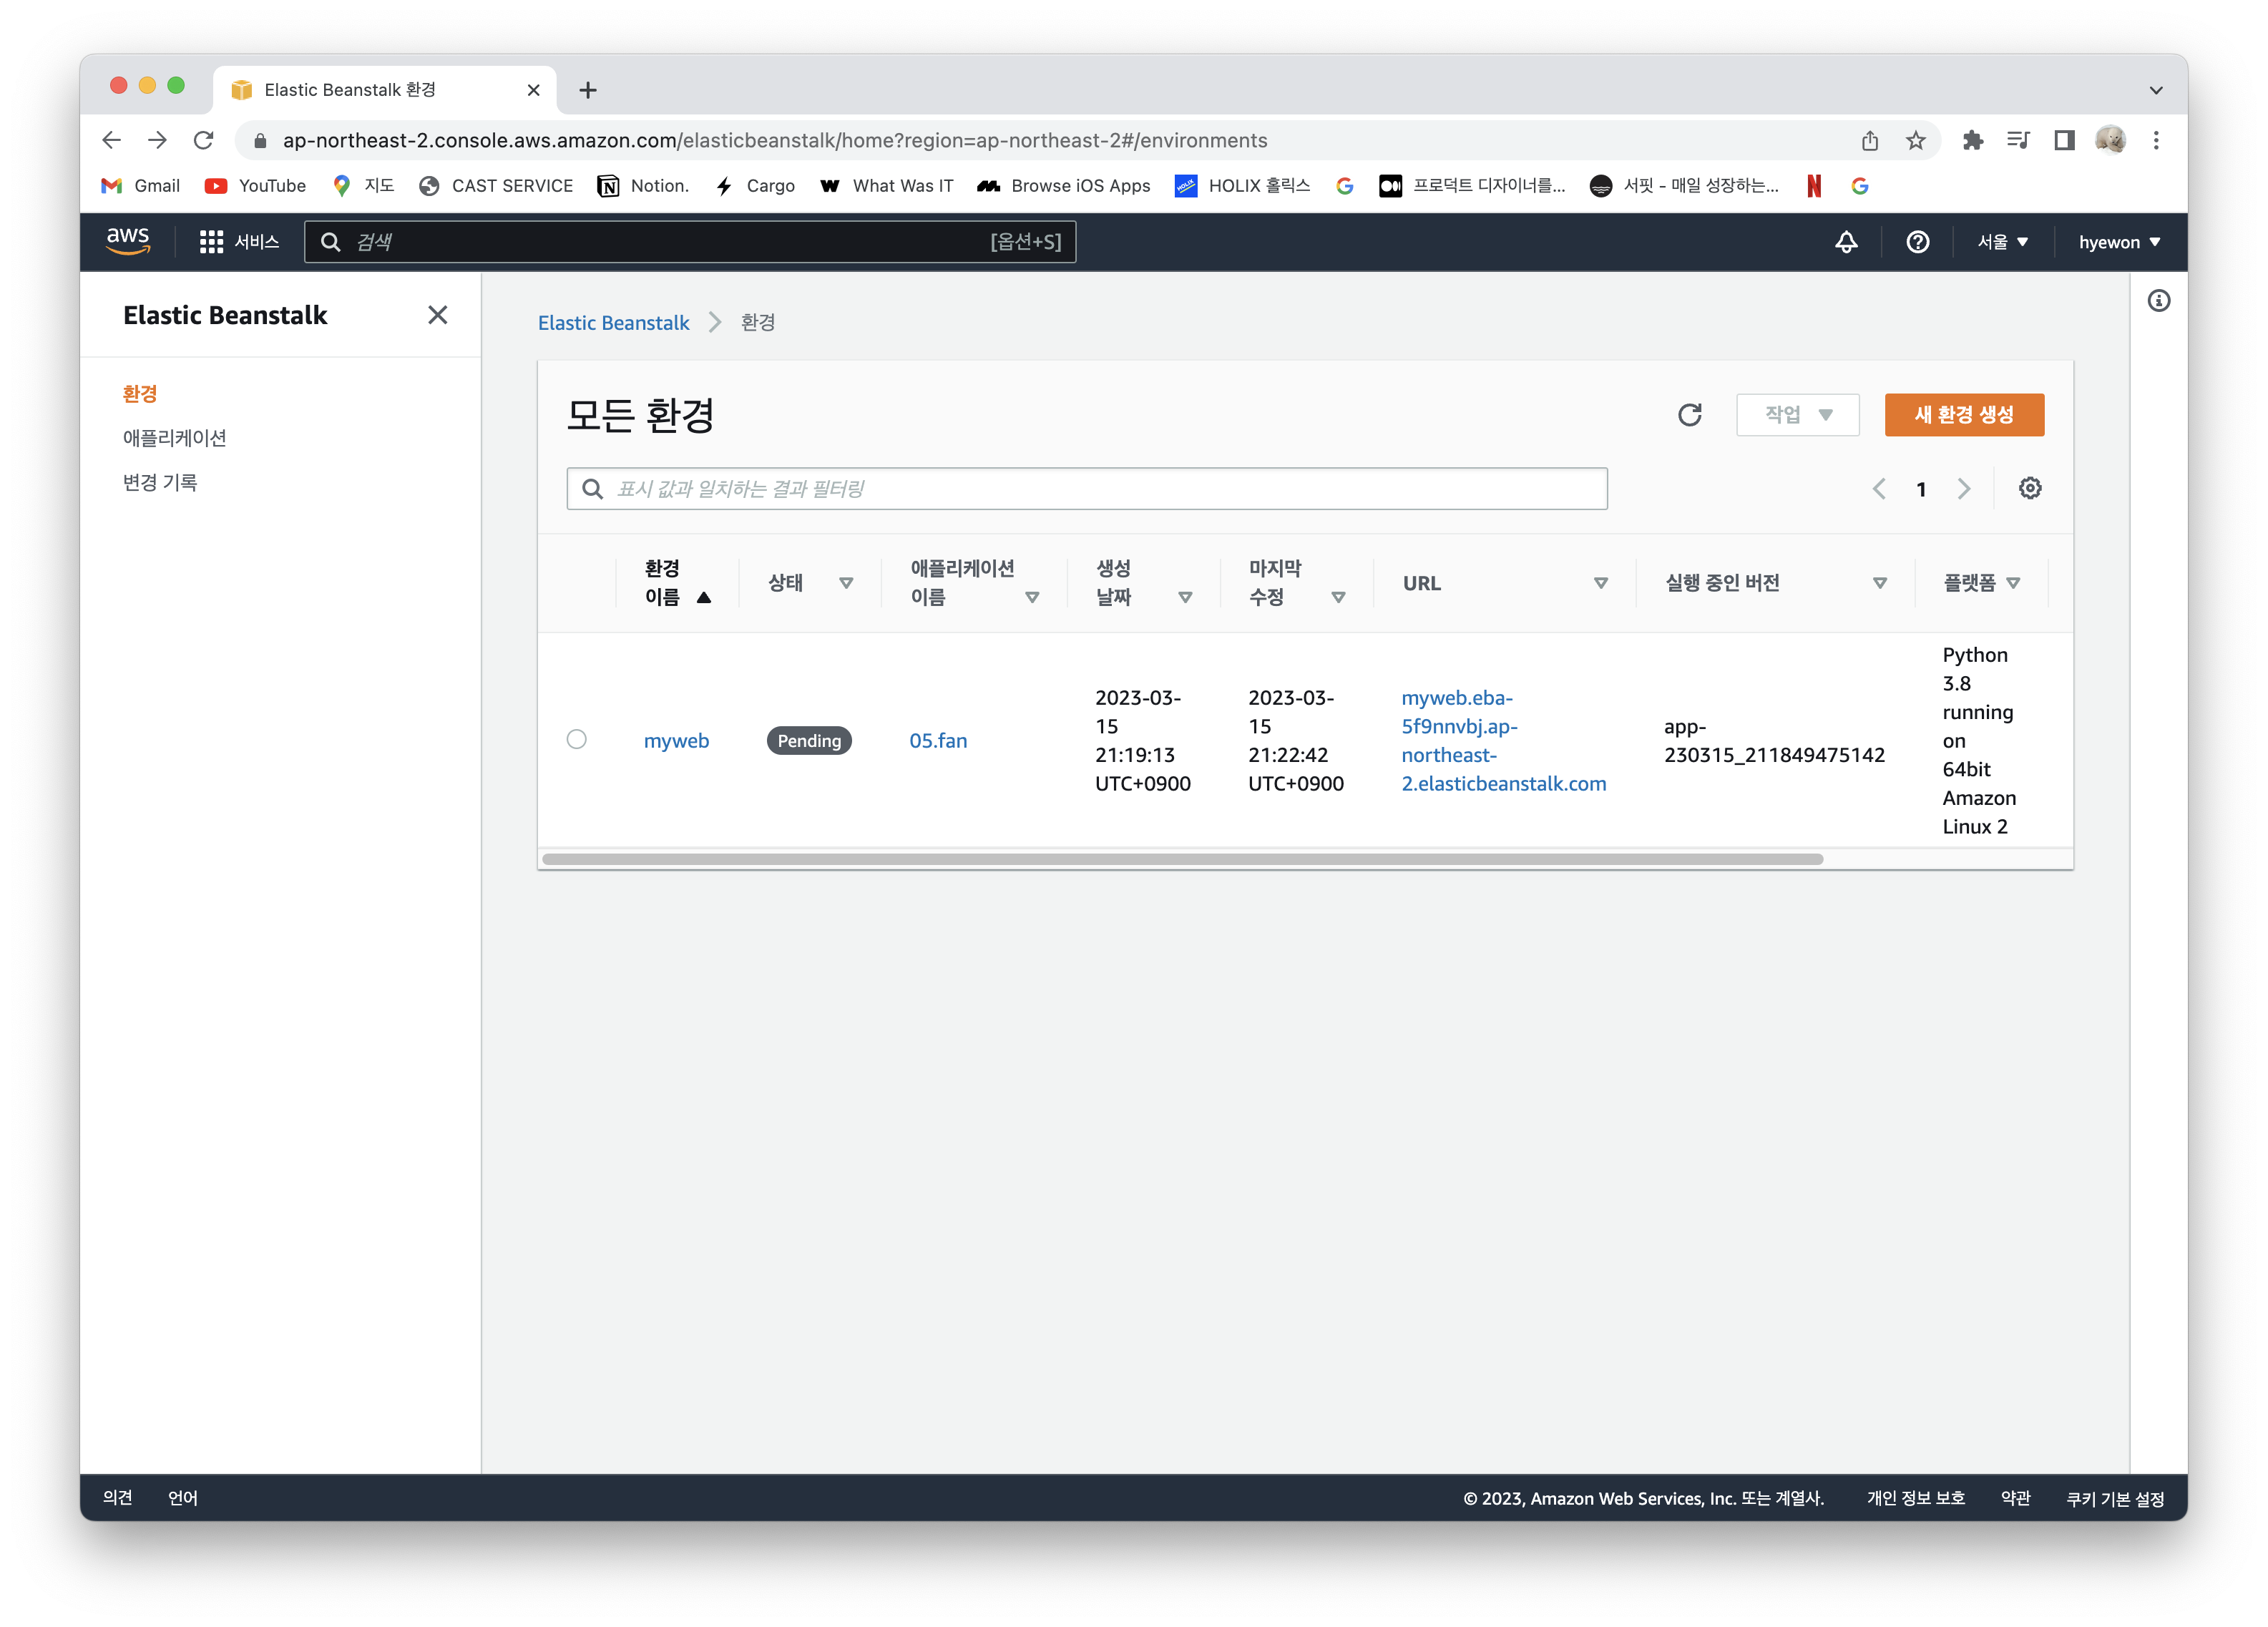Sort by 플랫폼 column
Image resolution: width=2268 pixels, height=1627 pixels.
pos(1981,583)
